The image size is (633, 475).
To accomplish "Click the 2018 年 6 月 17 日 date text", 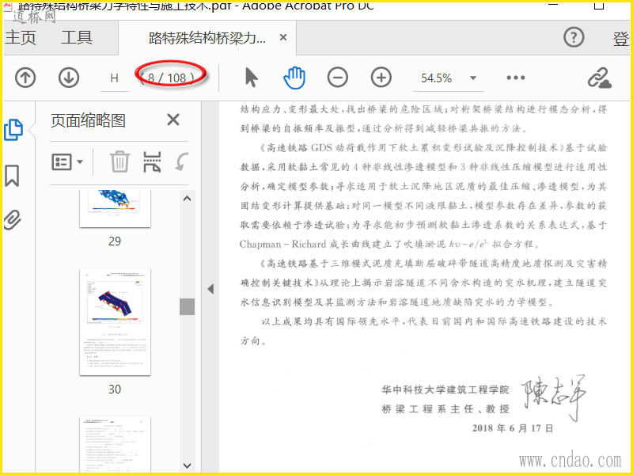I will point(513,428).
